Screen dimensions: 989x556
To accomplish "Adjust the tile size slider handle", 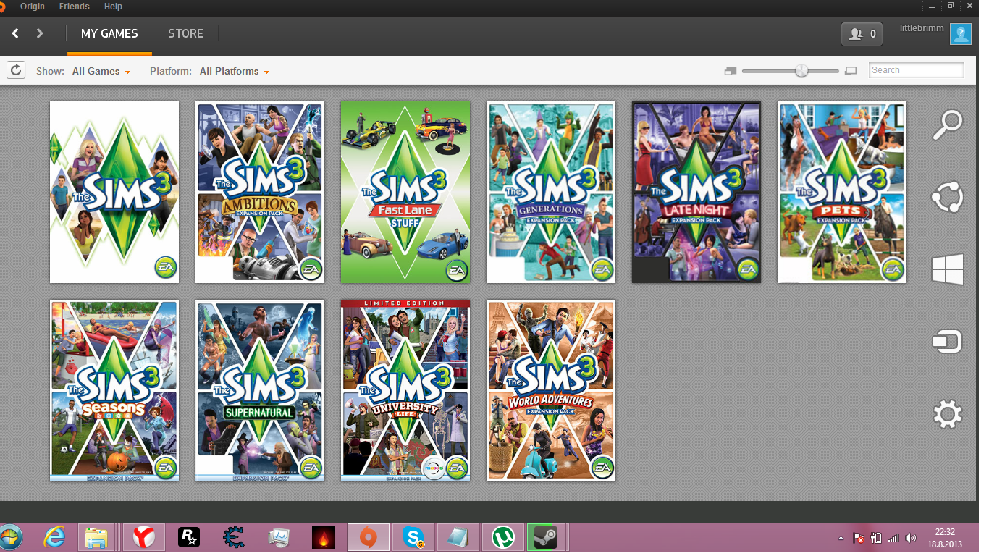I will click(801, 71).
